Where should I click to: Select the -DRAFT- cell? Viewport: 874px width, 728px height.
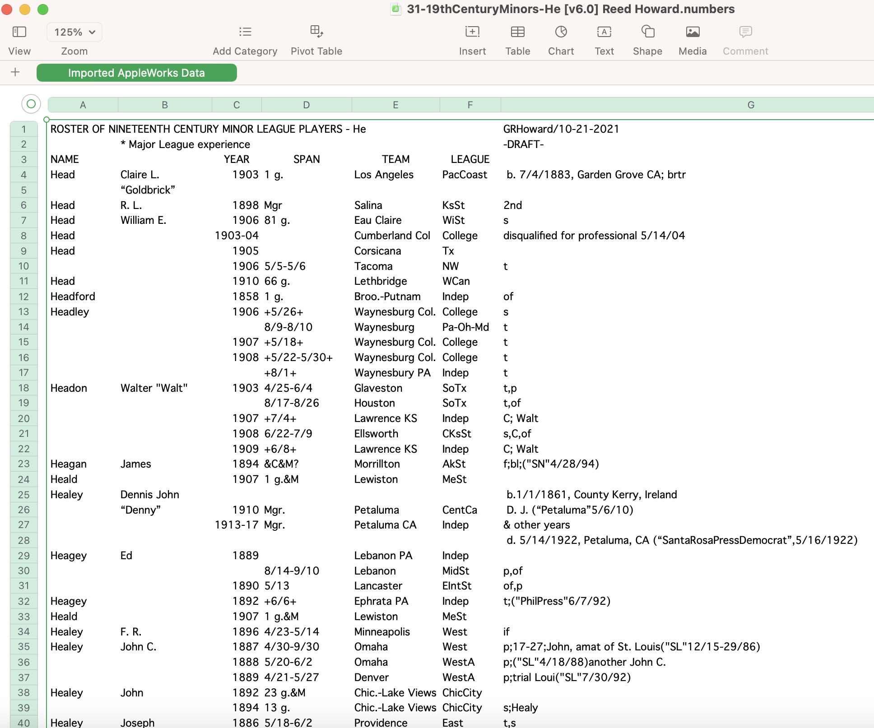[523, 144]
